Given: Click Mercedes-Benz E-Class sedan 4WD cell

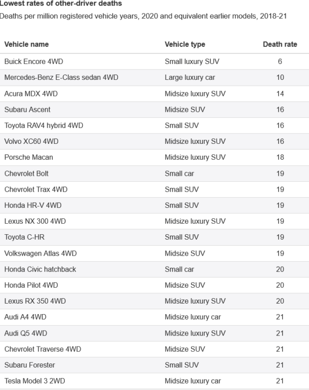Looking at the screenshot, I should [x=61, y=77].
